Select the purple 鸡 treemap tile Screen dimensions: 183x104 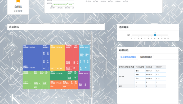pyautogui.click(x=84, y=77)
